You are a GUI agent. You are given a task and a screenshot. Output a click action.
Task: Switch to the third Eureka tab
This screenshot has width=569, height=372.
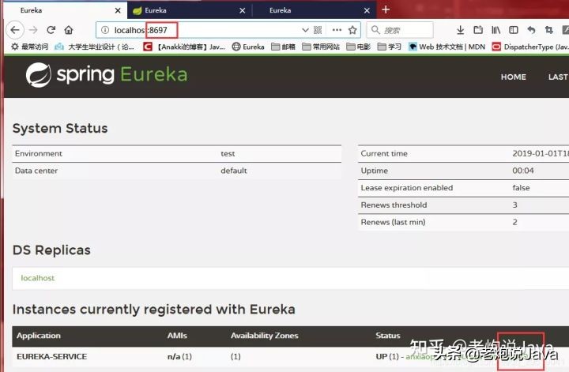[x=315, y=10]
